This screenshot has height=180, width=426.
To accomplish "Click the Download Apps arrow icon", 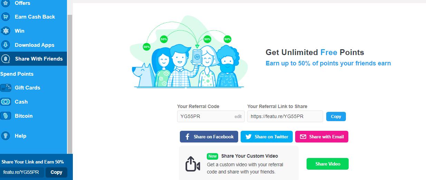I will (x=6, y=45).
